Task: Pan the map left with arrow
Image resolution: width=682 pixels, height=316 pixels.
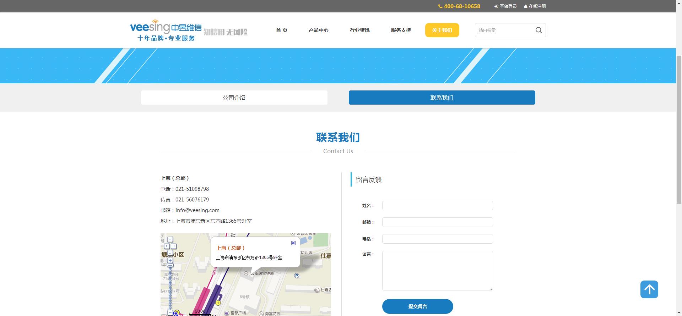Action: (x=167, y=246)
